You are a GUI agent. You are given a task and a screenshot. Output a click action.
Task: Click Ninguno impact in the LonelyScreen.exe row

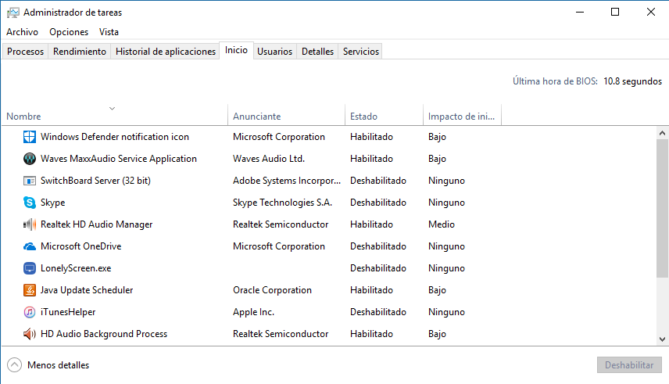(x=446, y=268)
